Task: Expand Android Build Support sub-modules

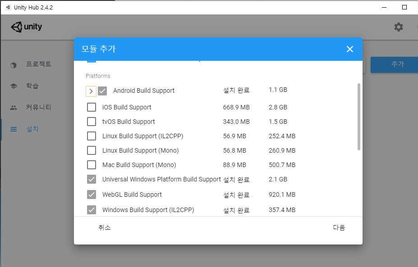Action: [x=91, y=91]
